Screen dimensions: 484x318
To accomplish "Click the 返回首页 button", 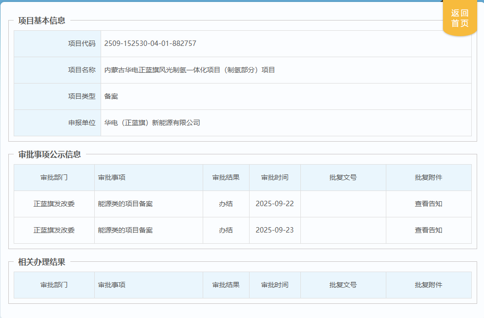I will [460, 19].
